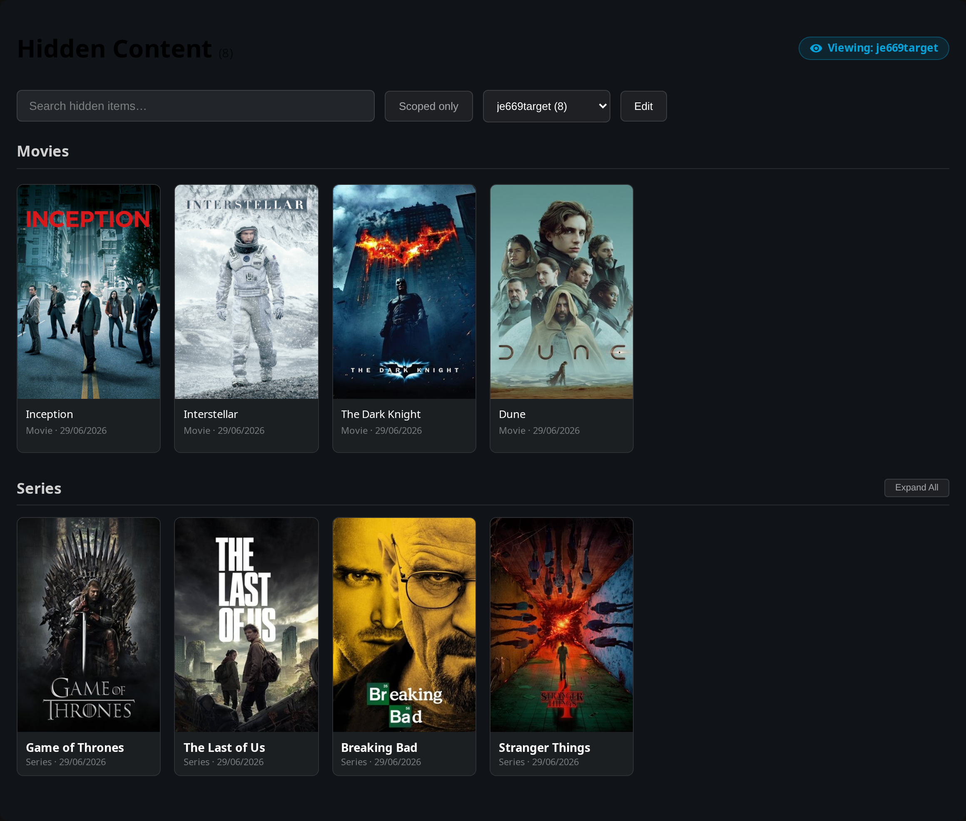Open the Inception movie poster
Screen dimensions: 966x821
coord(88,292)
